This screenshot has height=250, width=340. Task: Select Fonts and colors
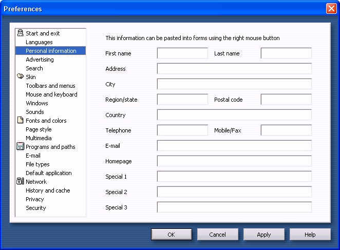46,121
